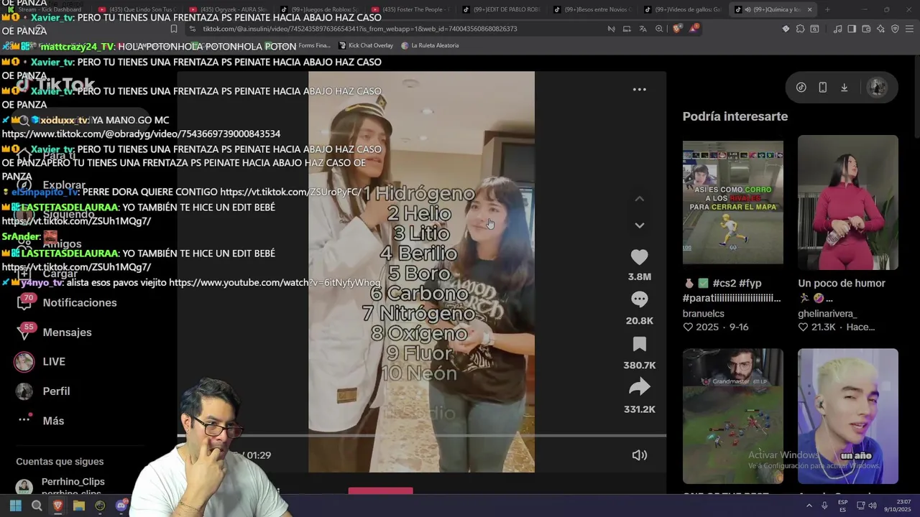Screen dimensions: 920x517
Task: Go to the previous video with up chevron
Action: click(x=639, y=199)
